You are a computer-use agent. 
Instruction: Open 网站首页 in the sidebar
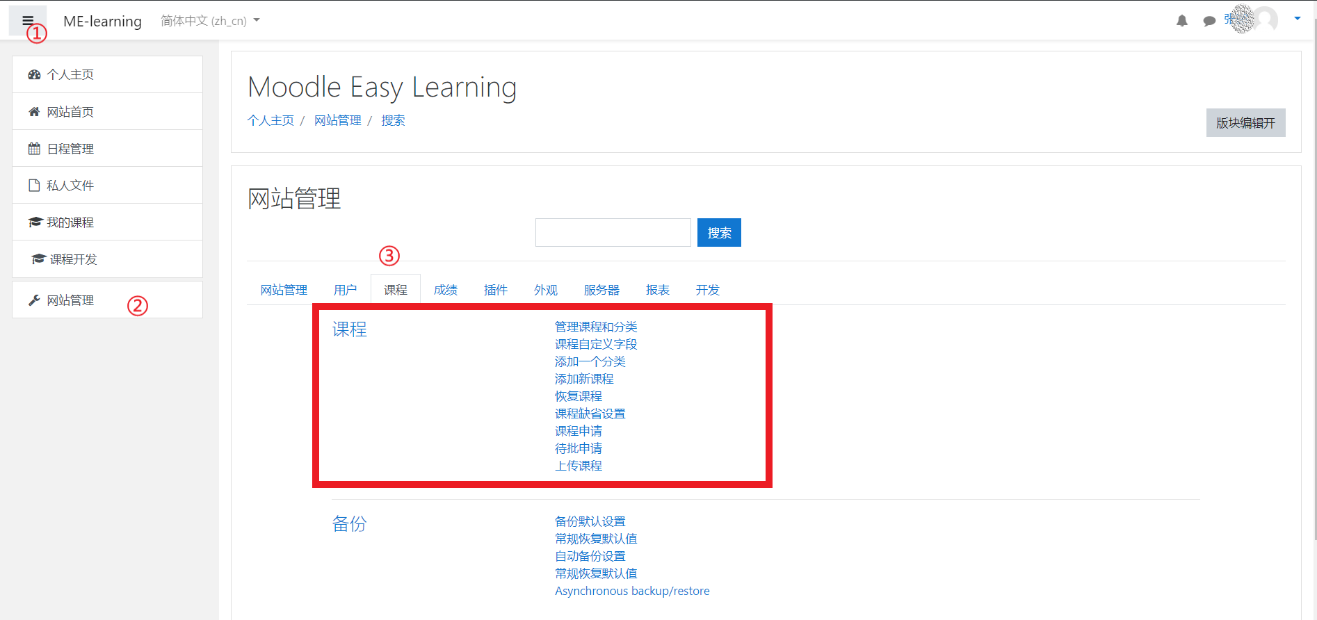107,111
